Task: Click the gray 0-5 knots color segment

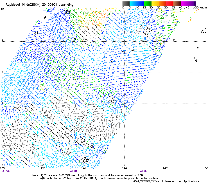Action: pos(126,3)
